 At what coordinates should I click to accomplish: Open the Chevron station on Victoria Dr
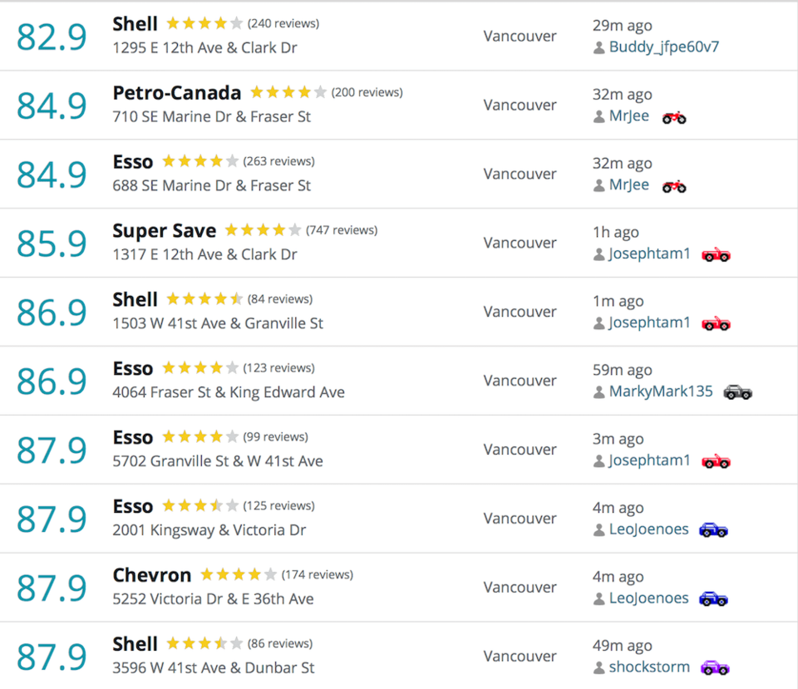[x=151, y=575]
